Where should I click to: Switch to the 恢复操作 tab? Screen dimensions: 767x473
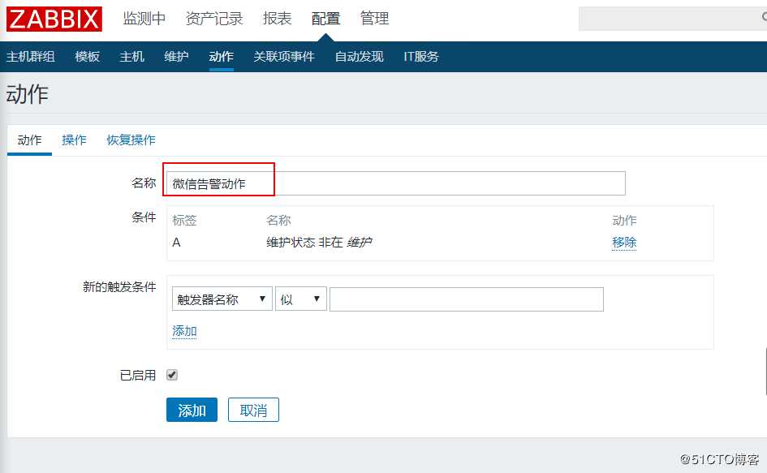131,140
